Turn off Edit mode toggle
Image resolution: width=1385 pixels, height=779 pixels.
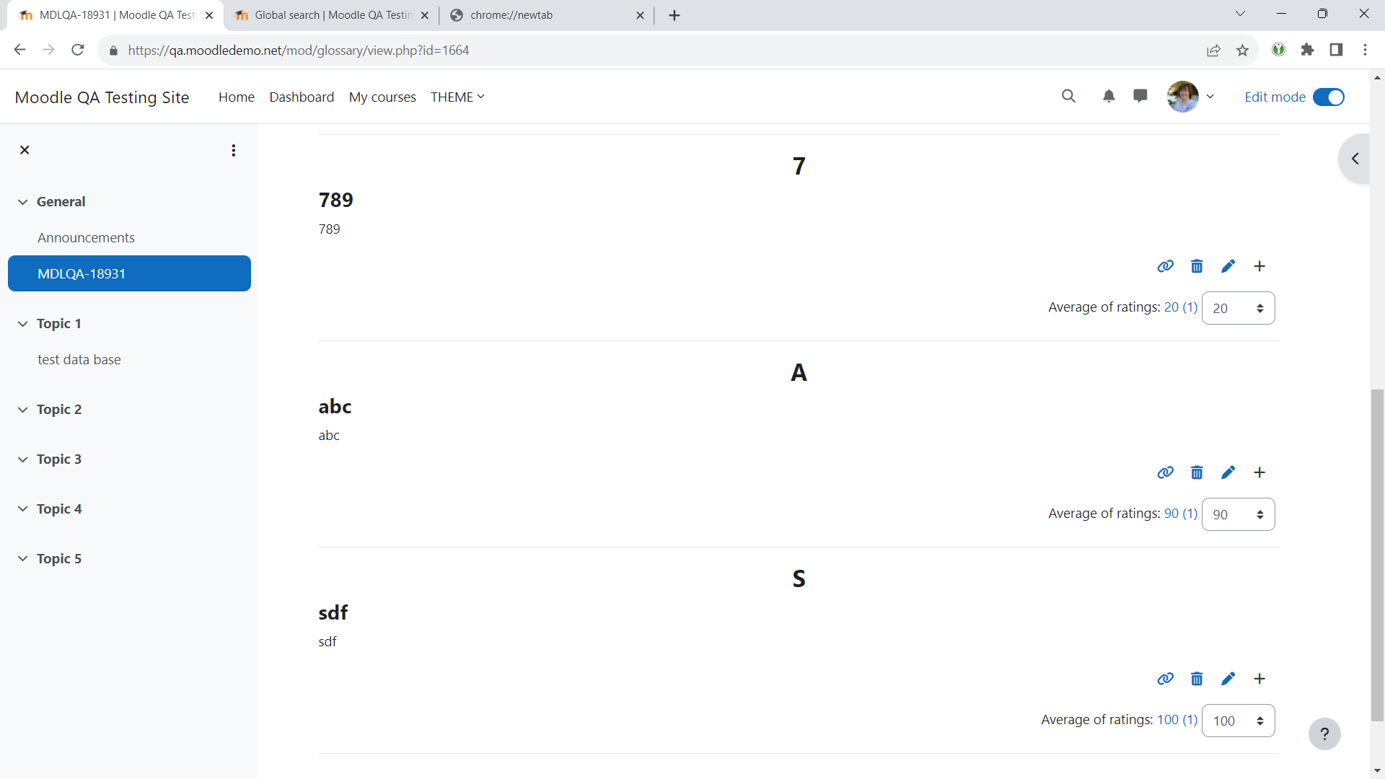(1329, 97)
